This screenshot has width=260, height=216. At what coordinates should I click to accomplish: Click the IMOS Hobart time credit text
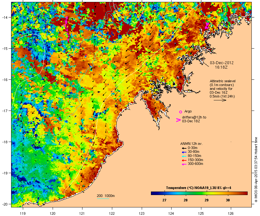[x=256, y=170]
